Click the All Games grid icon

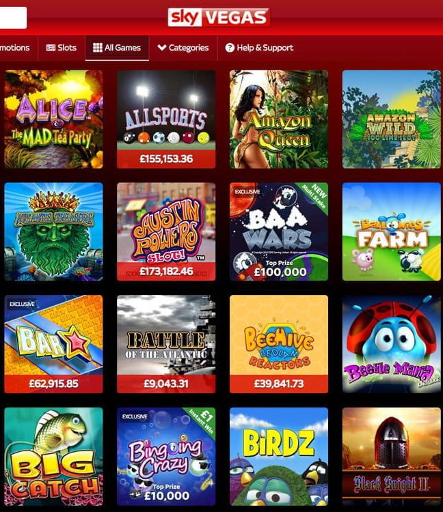pyautogui.click(x=98, y=48)
